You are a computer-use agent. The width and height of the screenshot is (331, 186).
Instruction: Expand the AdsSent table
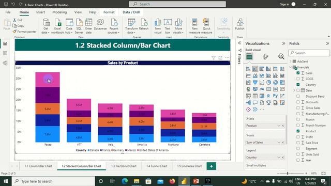pyautogui.click(x=291, y=61)
